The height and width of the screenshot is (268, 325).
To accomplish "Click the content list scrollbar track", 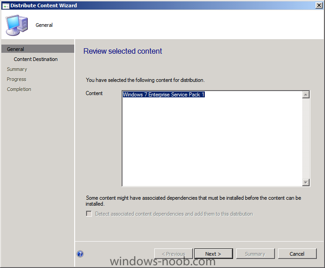I will tap(306, 138).
